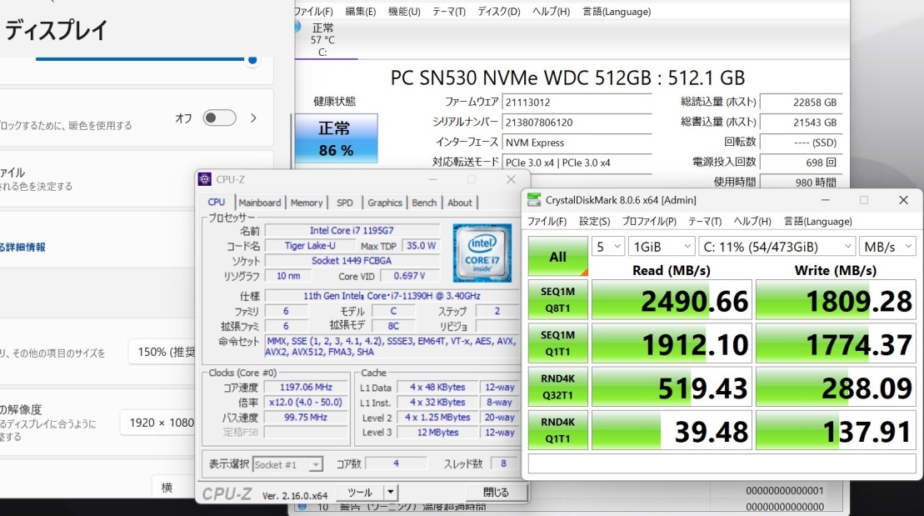Open CrystalDiskInfo 機能(U) menu

click(x=404, y=11)
